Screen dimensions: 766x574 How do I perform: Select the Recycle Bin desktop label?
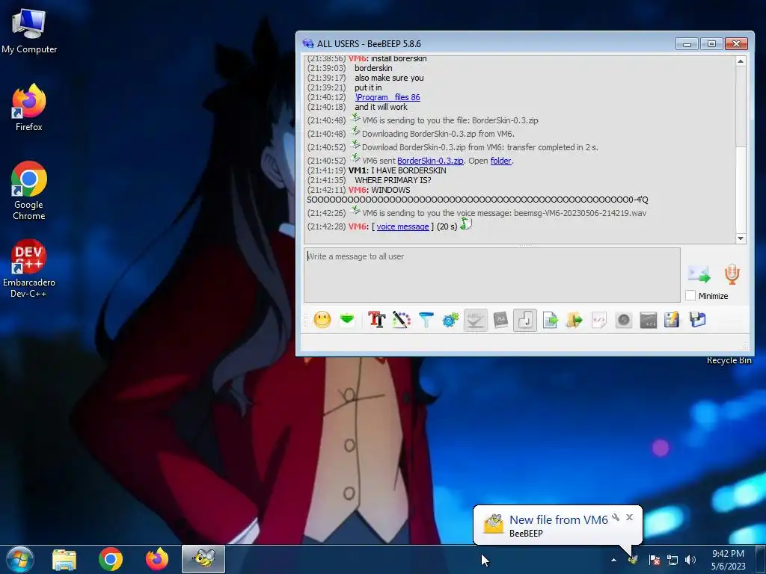pos(729,360)
